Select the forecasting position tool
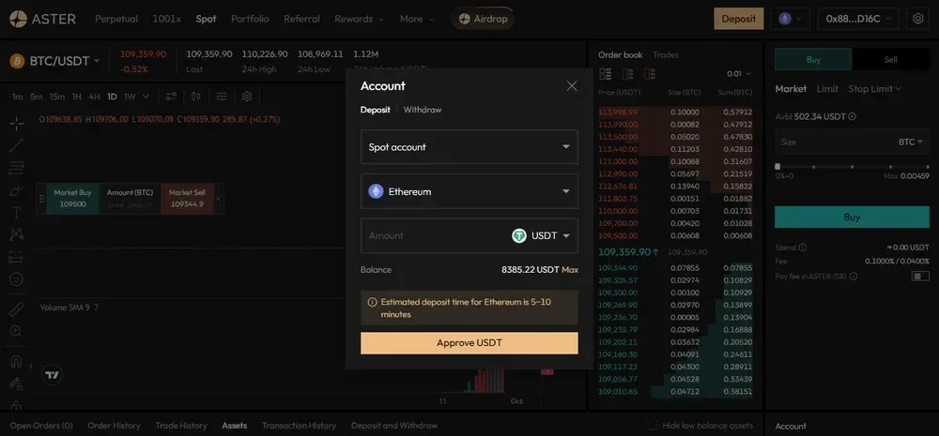The height and width of the screenshot is (436, 939). (16, 257)
